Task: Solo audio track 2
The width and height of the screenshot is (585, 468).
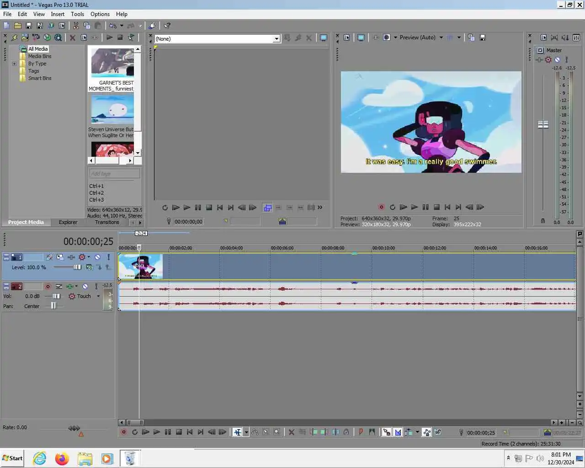Action: pos(96,287)
